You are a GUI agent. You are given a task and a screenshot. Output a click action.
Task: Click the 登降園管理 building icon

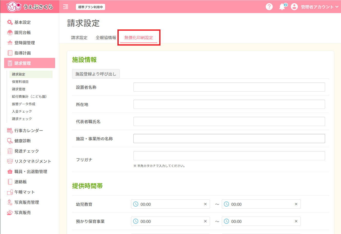(x=10, y=43)
